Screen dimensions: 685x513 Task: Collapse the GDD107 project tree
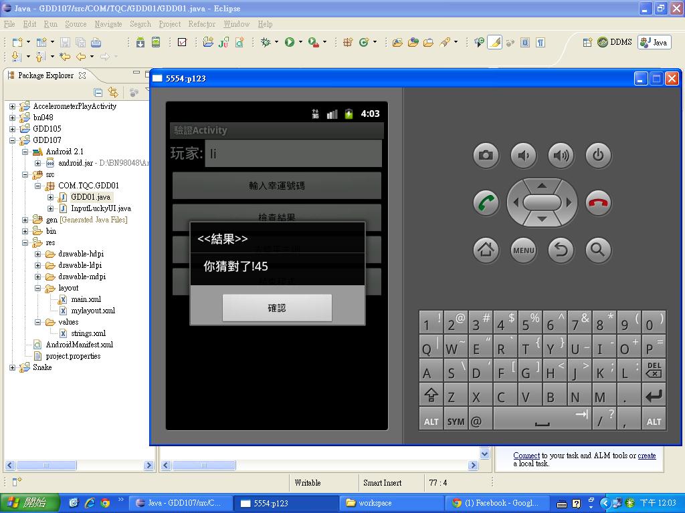click(12, 140)
